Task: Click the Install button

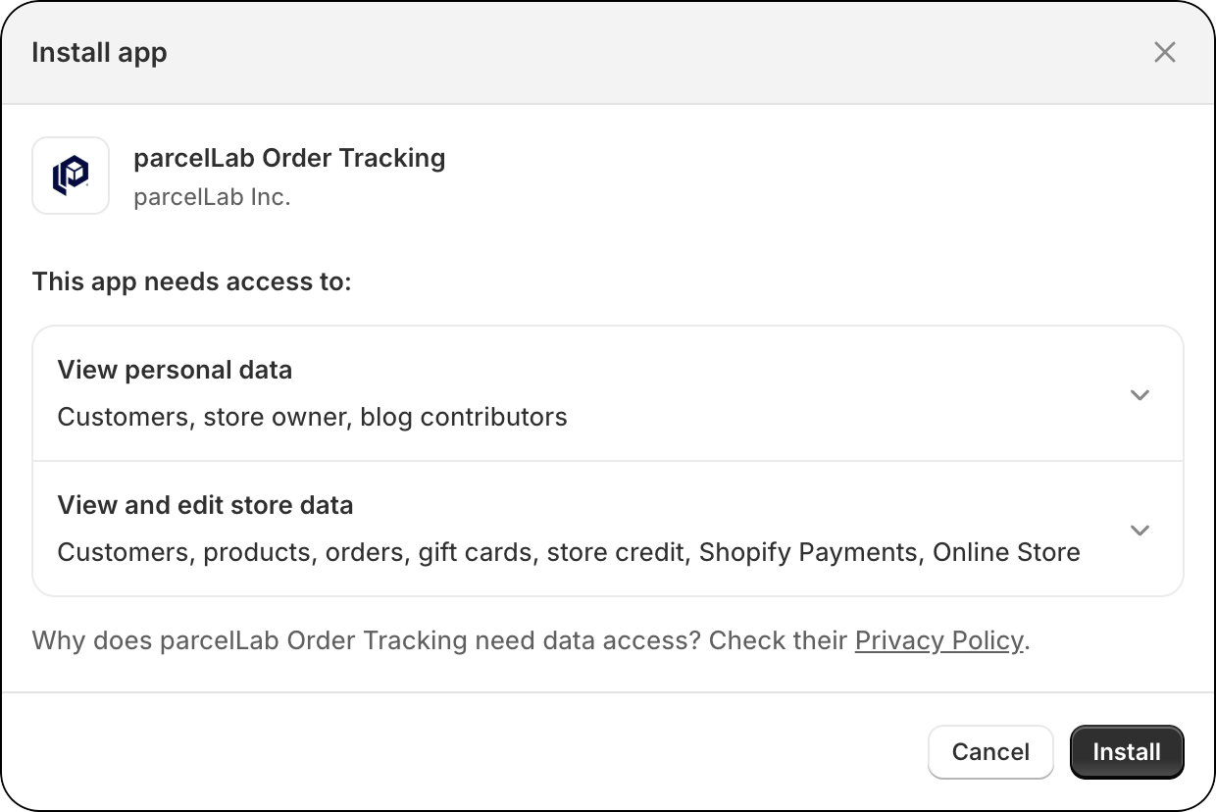Action: click(x=1126, y=751)
